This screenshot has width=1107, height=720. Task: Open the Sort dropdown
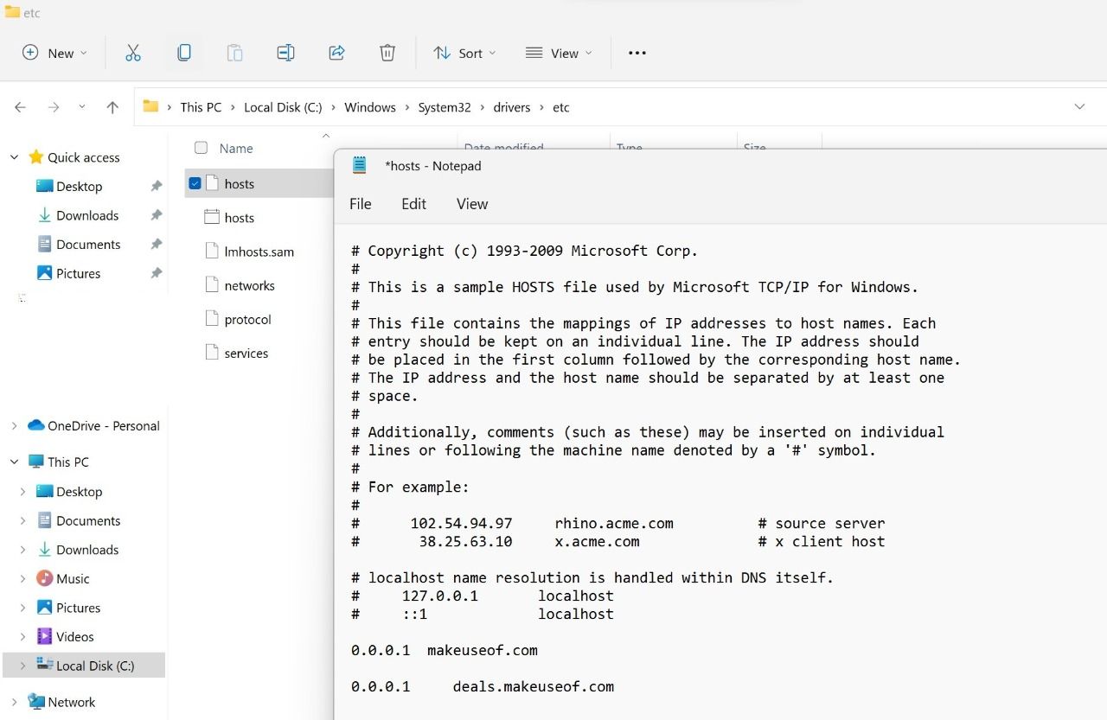click(464, 53)
